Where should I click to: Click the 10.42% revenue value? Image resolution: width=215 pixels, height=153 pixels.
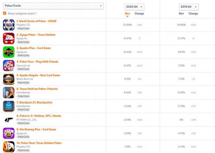[127, 52]
